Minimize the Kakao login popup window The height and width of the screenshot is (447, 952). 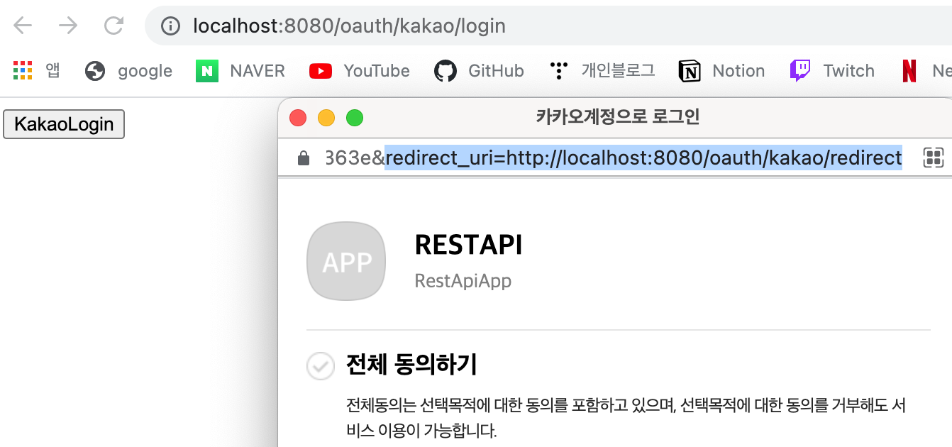[x=326, y=118]
